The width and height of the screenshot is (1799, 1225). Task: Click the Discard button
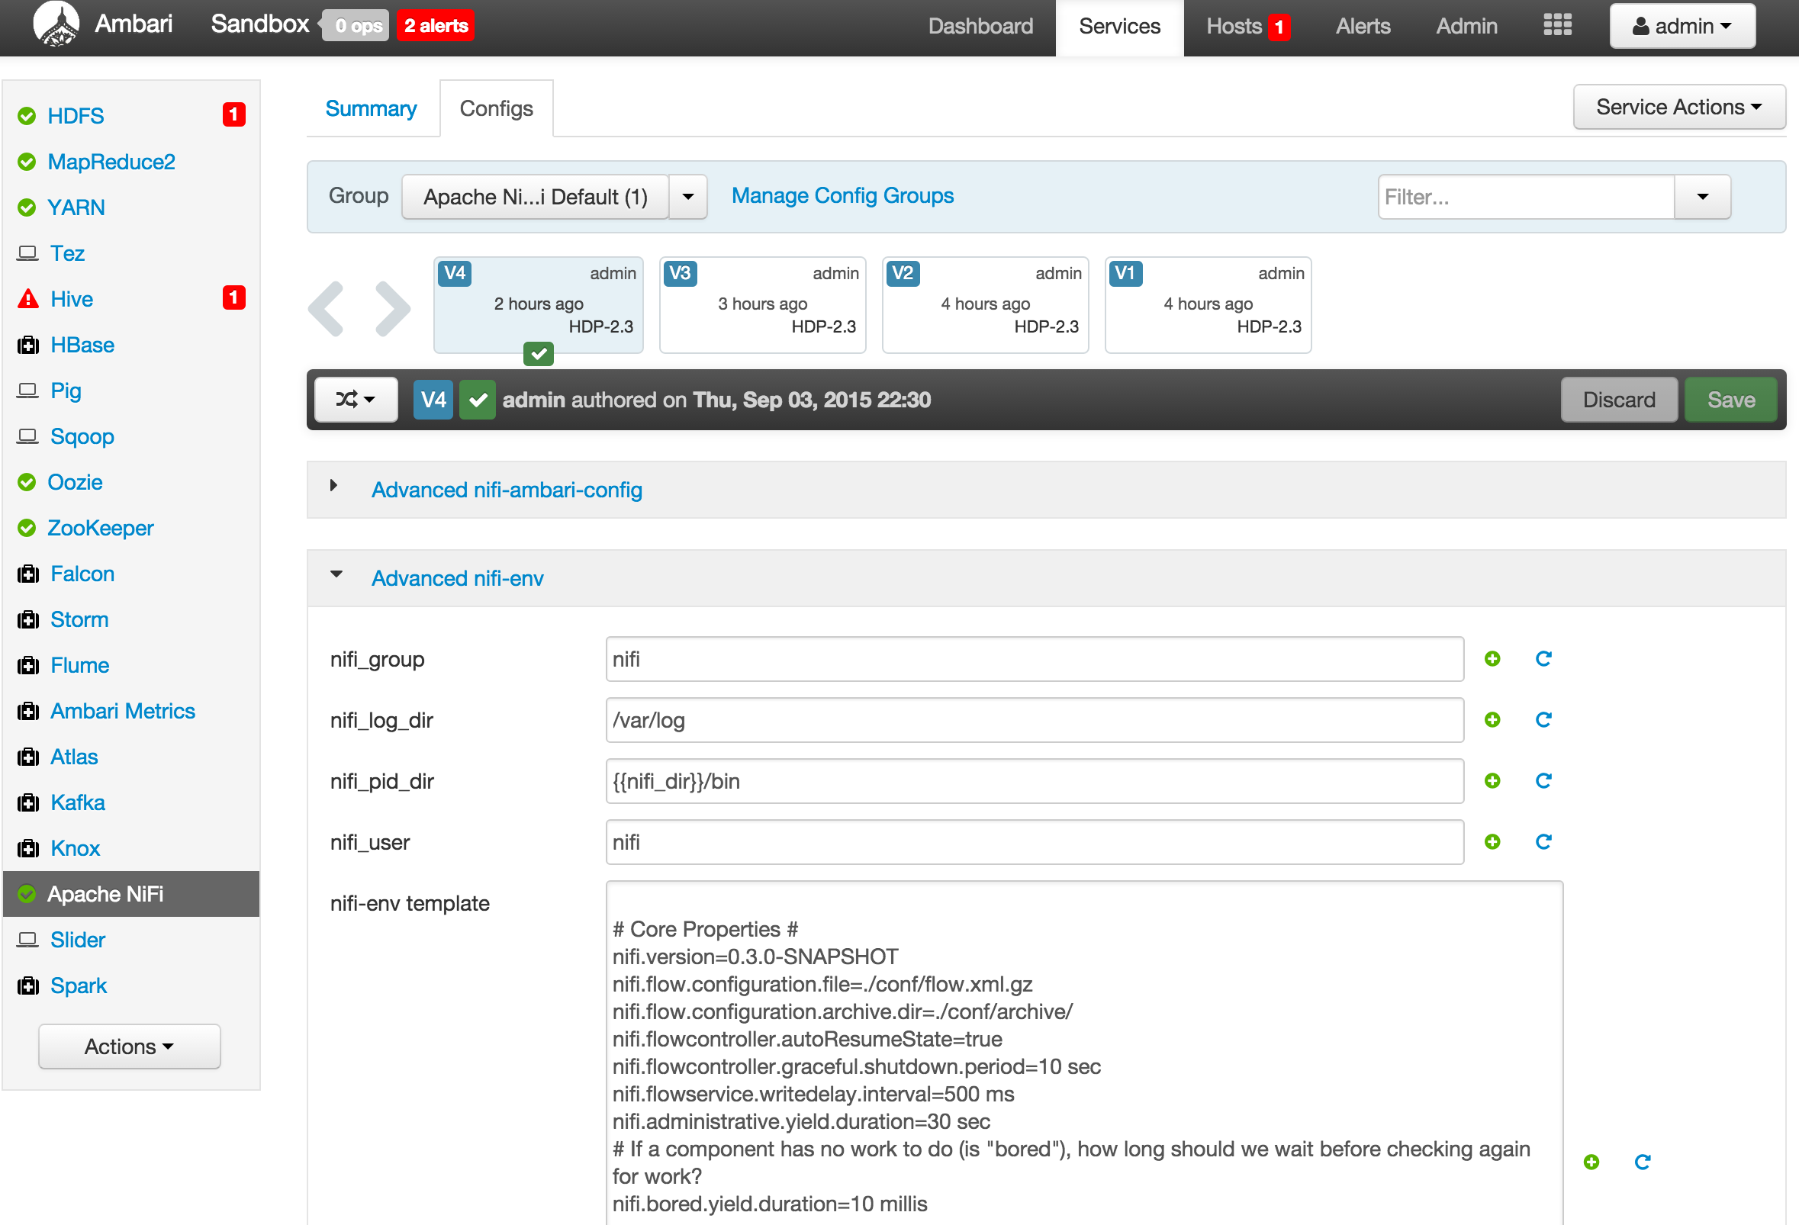(1618, 399)
